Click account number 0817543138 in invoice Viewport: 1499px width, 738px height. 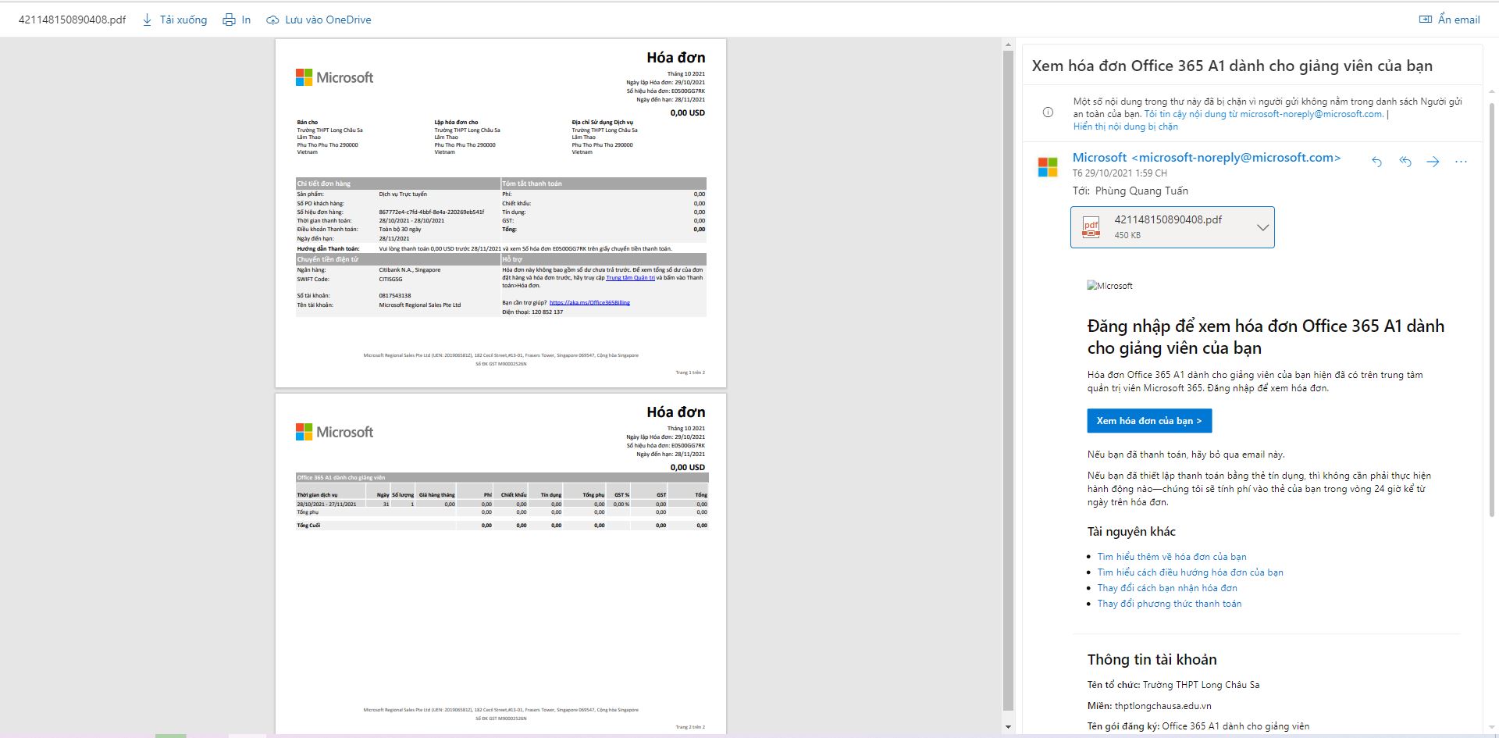coord(395,296)
